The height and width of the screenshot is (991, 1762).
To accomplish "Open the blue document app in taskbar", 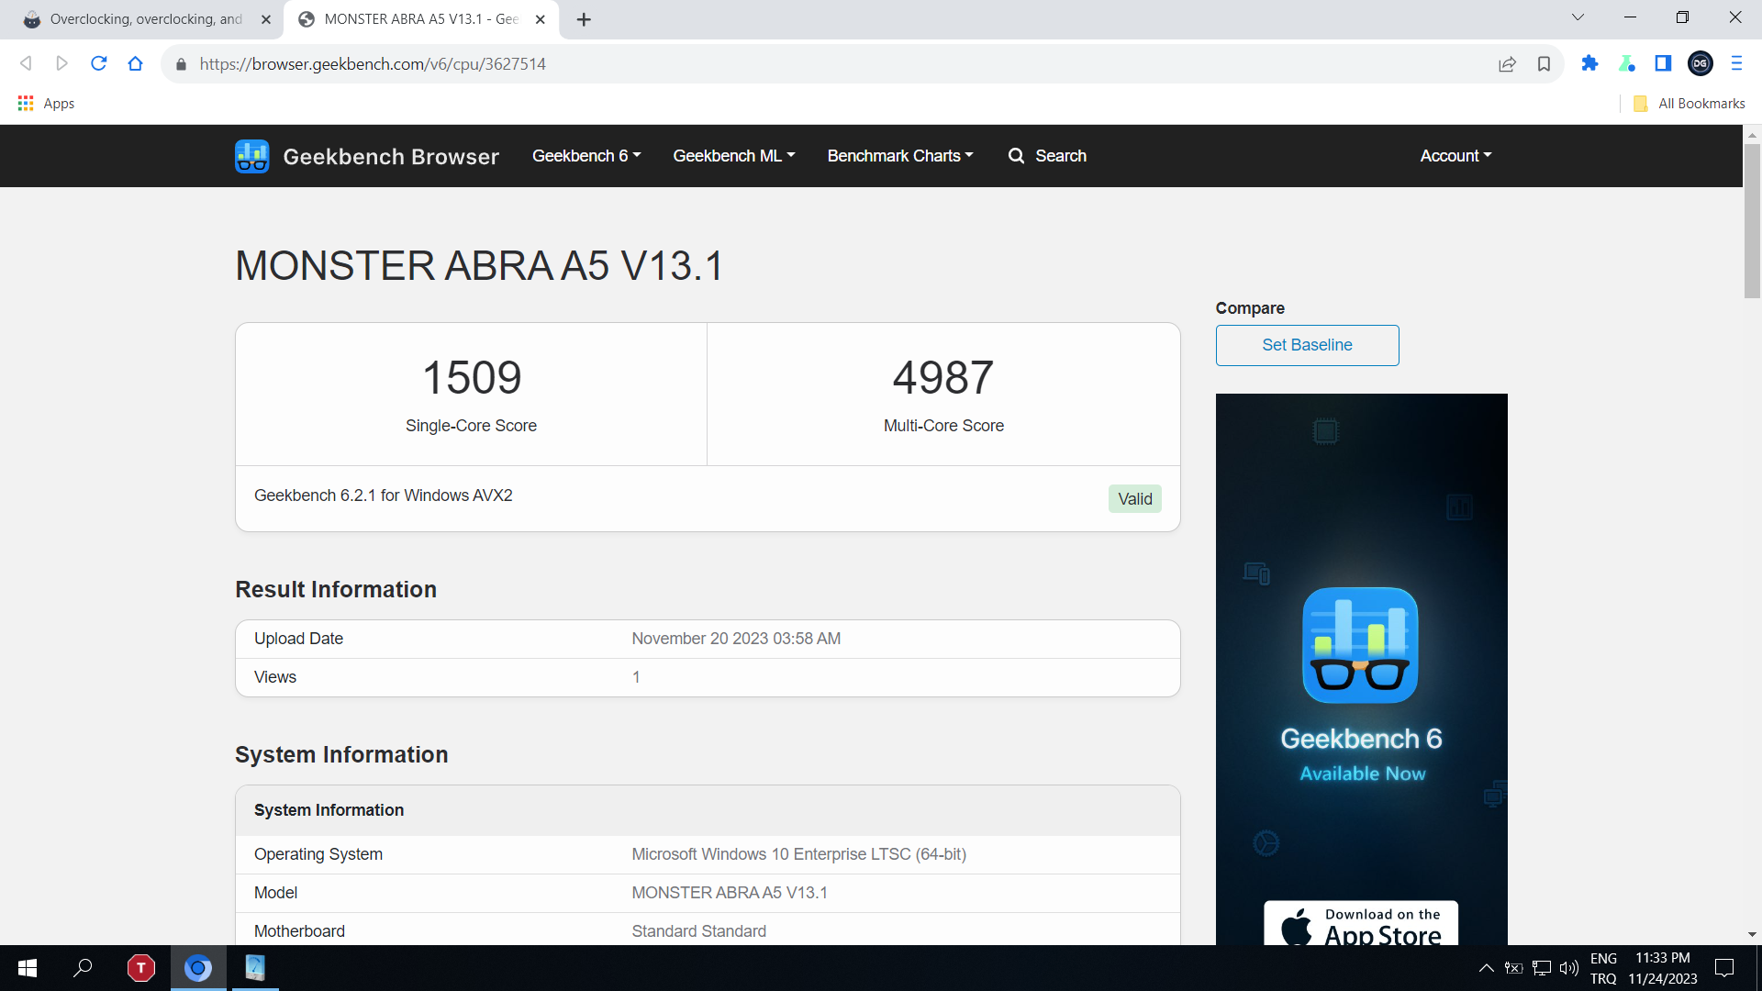I will pyautogui.click(x=255, y=968).
